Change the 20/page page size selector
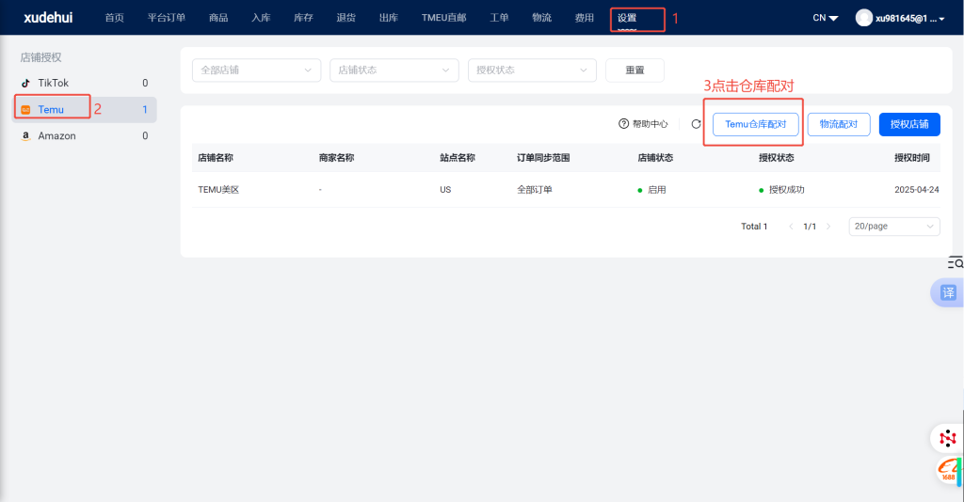This screenshot has height=502, width=964. point(893,227)
